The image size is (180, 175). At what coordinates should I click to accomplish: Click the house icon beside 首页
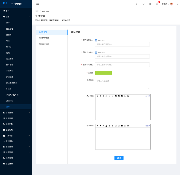pyautogui.click(x=4, y=11)
